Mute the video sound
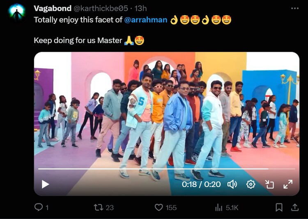This screenshot has width=308, height=219. tap(232, 185)
